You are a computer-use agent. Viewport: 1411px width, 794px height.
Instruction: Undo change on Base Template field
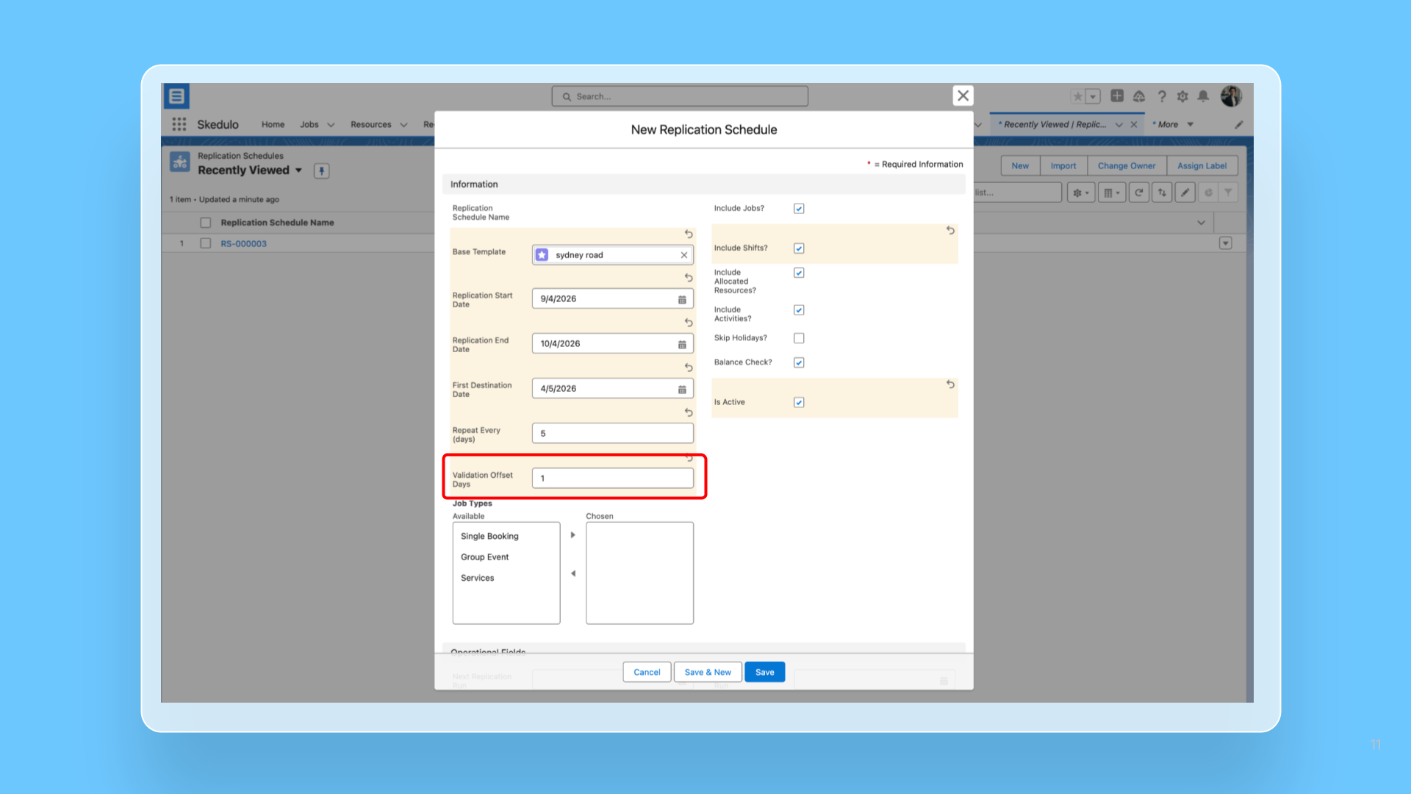click(x=689, y=234)
